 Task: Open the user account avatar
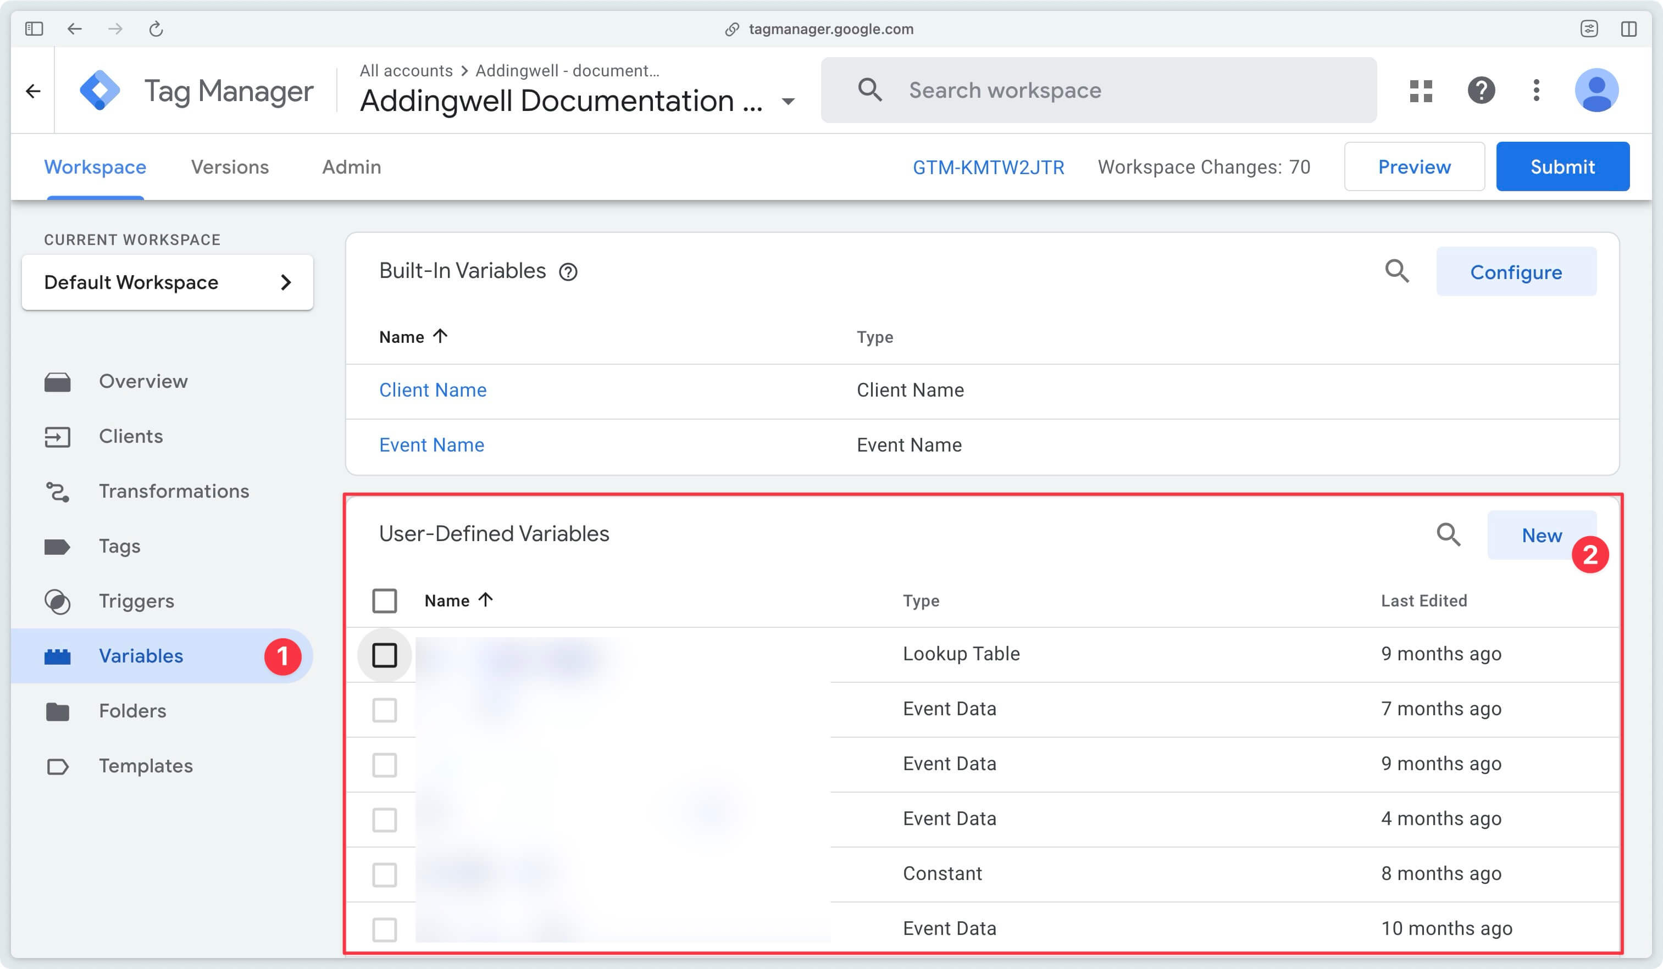1597,91
